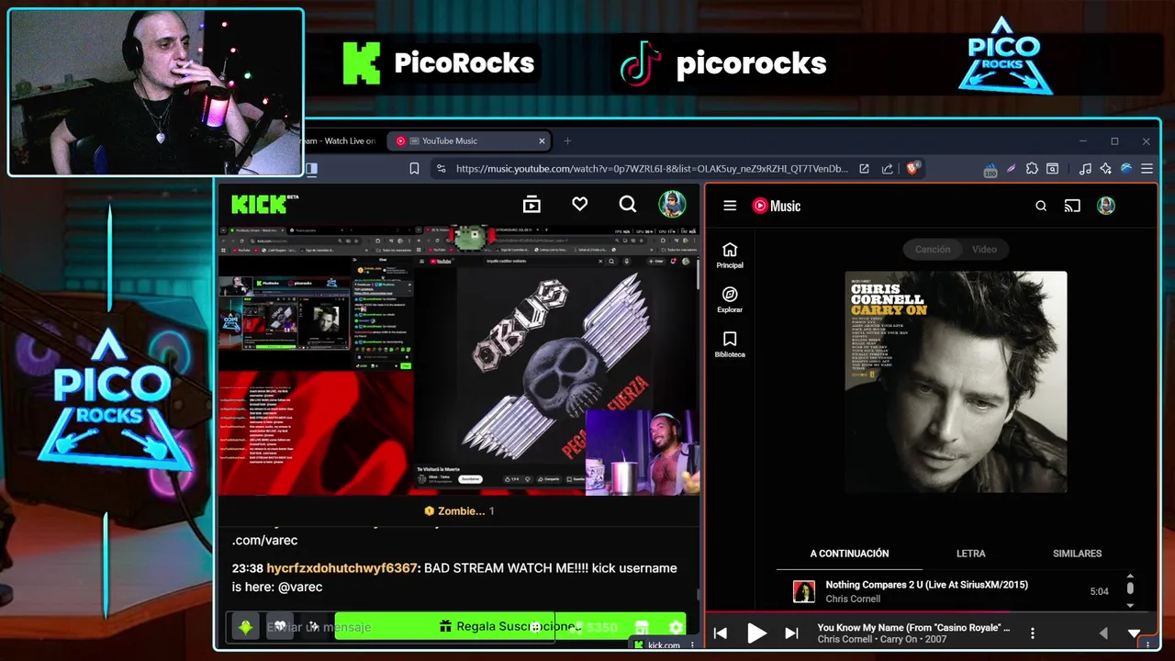The width and height of the screenshot is (1175, 661).
Task: Click Nothing Compares 2 U queue thumbnail
Action: click(x=804, y=592)
